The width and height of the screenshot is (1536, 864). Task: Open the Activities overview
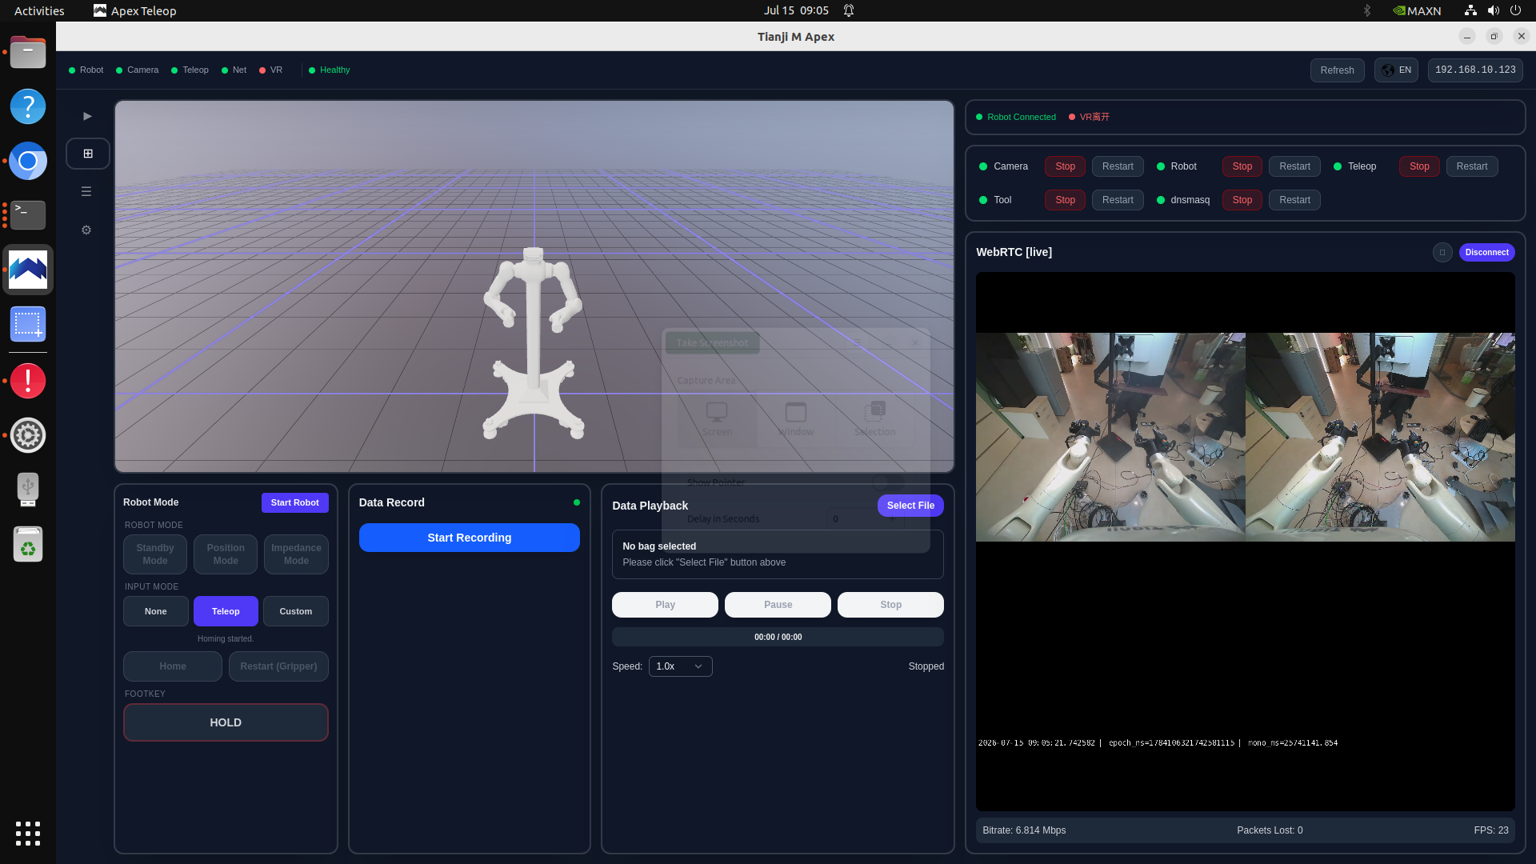coord(39,10)
